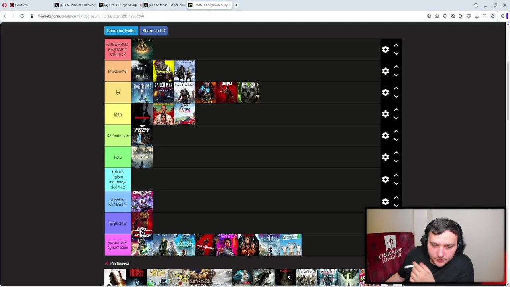The height and width of the screenshot is (287, 510).
Task: Move 'Yok abi kalsın' tier row up
Action: 396,175
